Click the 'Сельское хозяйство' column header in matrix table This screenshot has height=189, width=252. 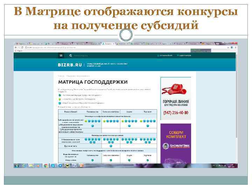111,112
